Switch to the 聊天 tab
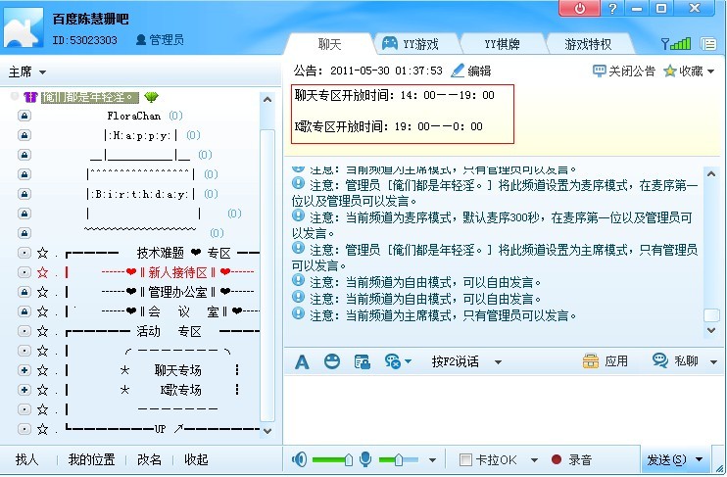 tap(329, 44)
